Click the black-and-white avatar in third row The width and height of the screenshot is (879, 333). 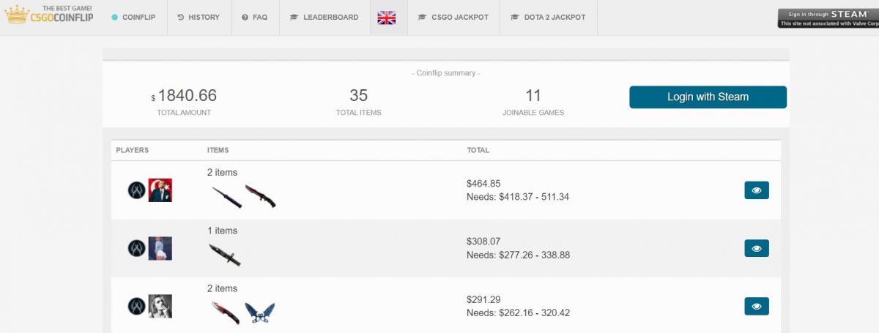tap(160, 306)
